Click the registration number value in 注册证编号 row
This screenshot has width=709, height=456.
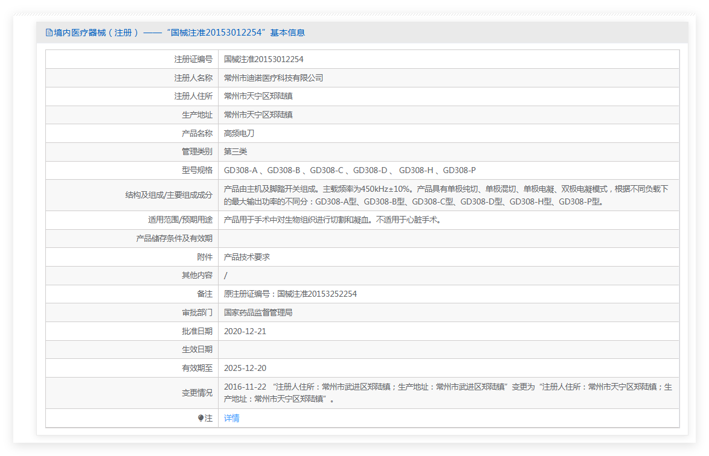tap(263, 59)
